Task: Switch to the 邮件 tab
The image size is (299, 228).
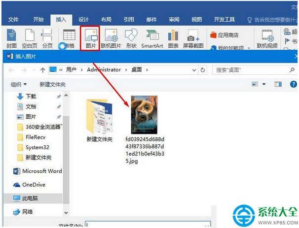Action: point(151,19)
